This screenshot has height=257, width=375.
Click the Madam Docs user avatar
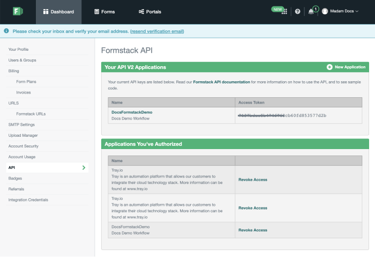[325, 11]
